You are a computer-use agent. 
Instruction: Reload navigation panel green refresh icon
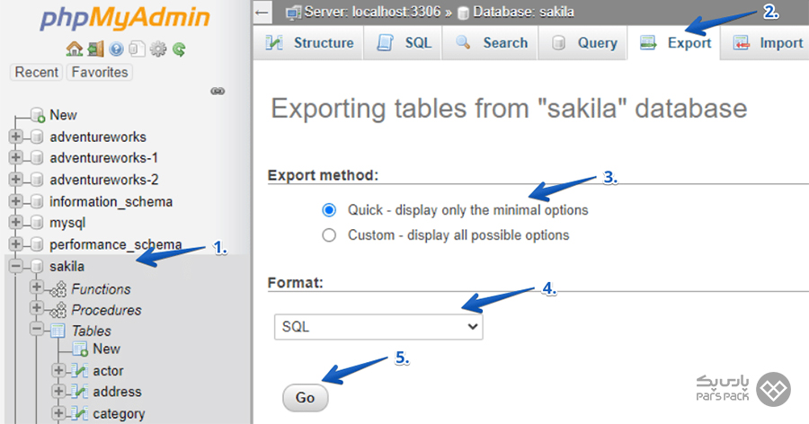(179, 49)
